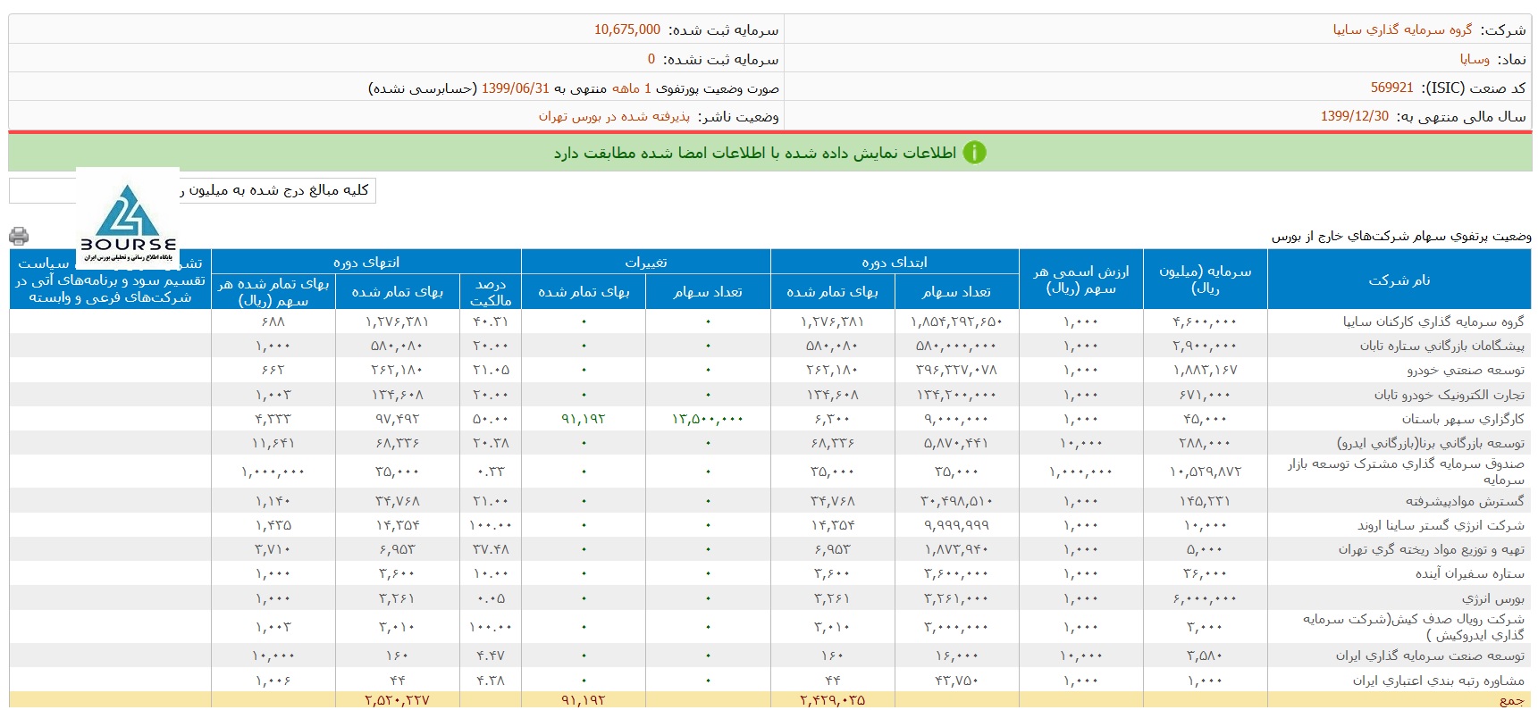Select row 'توسعه بازرگانی برنا(بازرگانی ایدرو)'

770,443
